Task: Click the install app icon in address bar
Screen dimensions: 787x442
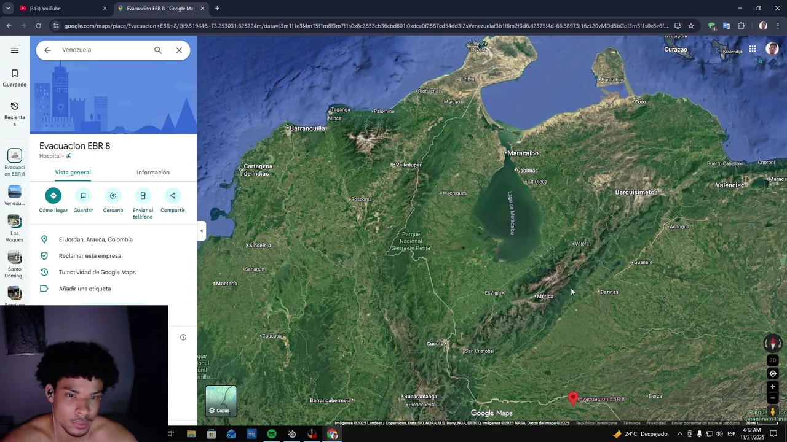Action: 678,26
